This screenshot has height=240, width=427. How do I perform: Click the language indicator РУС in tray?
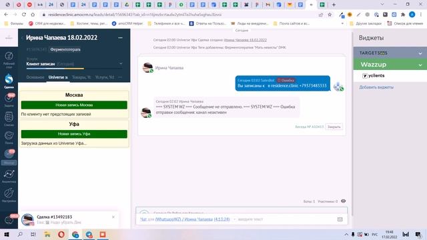point(375,234)
